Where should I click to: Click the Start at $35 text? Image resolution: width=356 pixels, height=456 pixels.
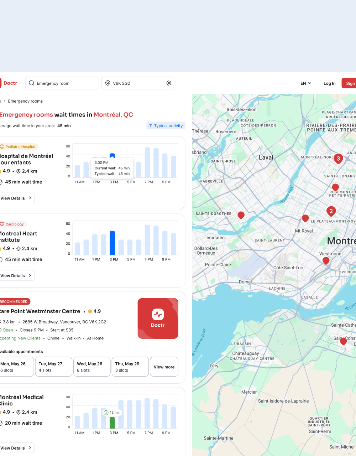point(62,330)
